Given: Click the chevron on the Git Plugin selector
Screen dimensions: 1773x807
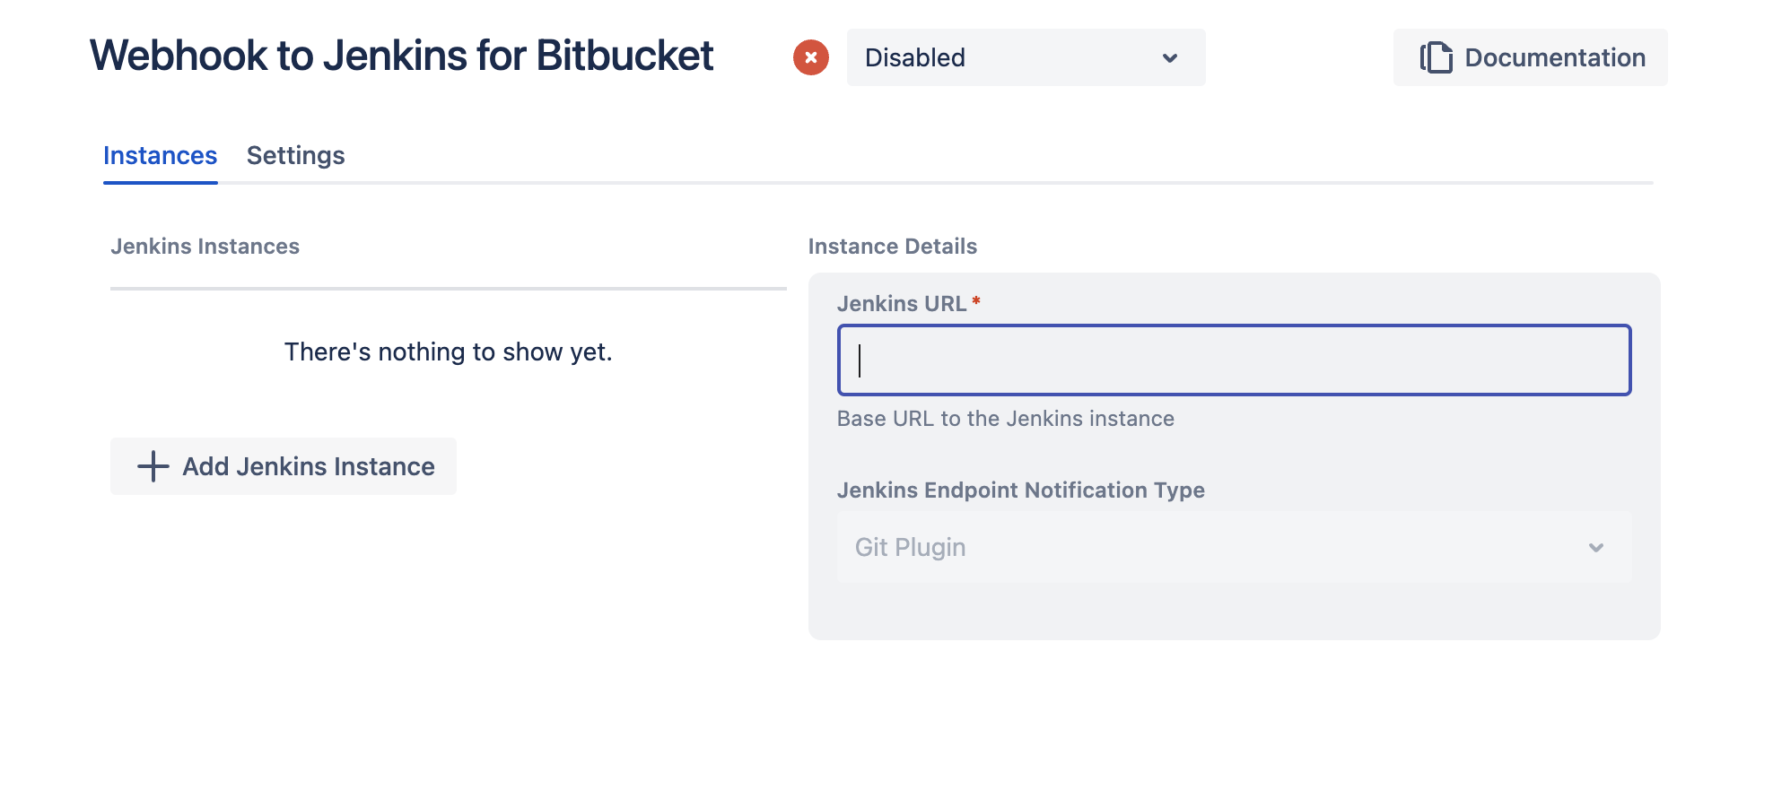Looking at the screenshot, I should tap(1595, 547).
